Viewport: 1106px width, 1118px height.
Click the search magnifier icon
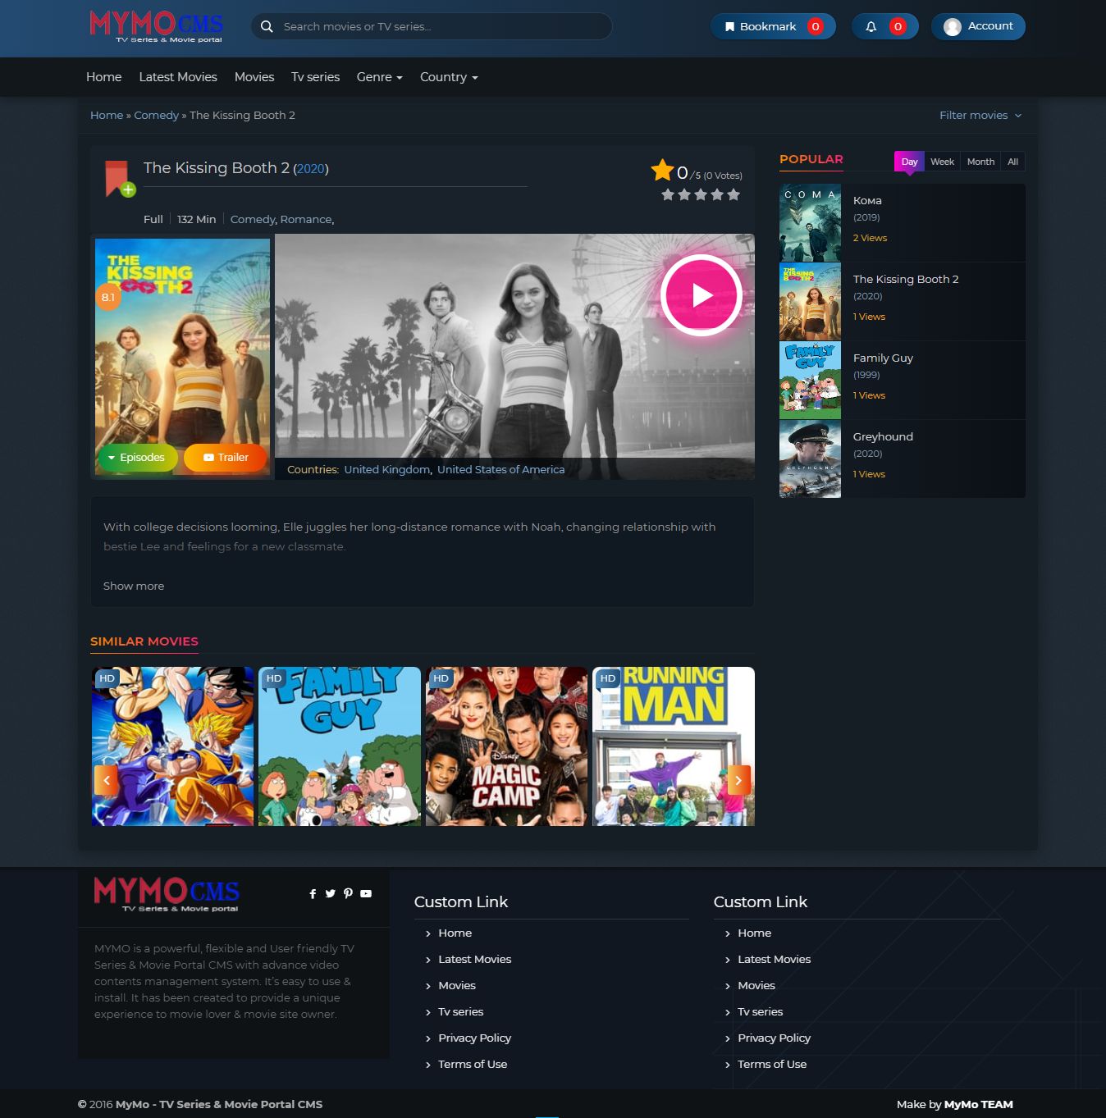click(x=267, y=26)
